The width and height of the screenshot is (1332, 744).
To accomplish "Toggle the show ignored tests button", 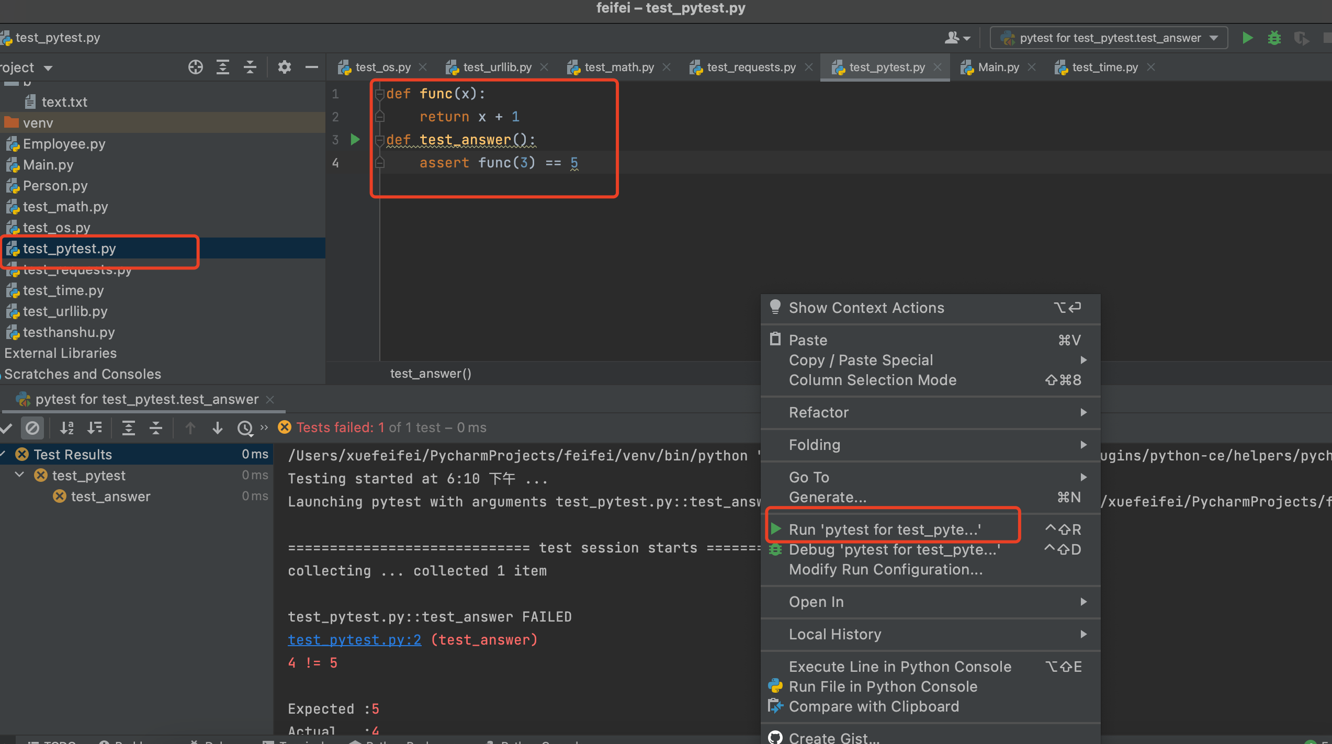I will (32, 428).
